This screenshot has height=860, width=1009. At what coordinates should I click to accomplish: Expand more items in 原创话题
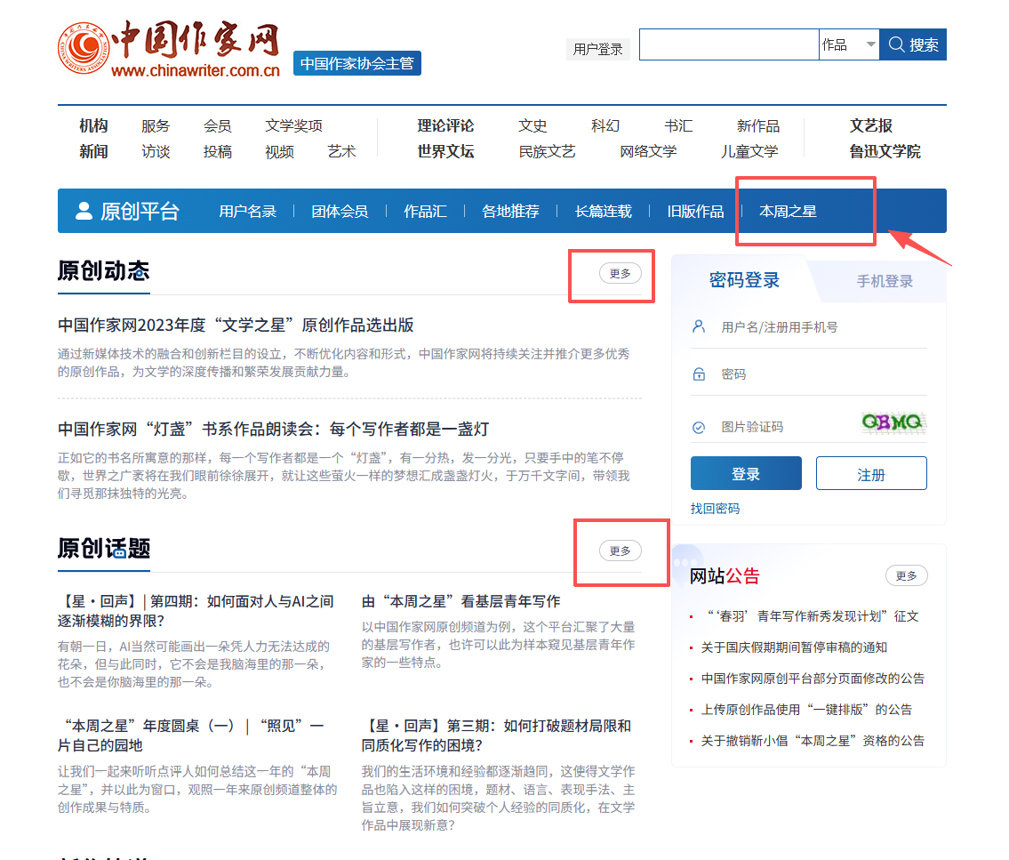(x=620, y=551)
